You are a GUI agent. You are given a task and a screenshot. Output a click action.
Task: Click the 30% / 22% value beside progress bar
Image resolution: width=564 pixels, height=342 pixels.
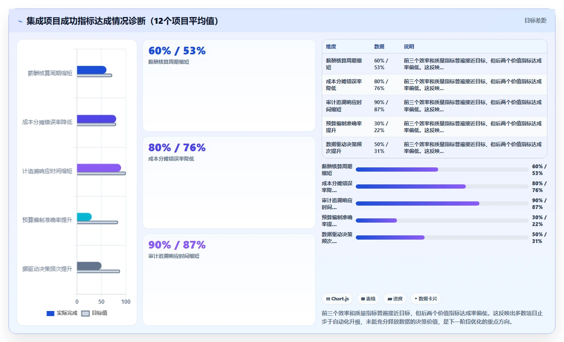539,221
